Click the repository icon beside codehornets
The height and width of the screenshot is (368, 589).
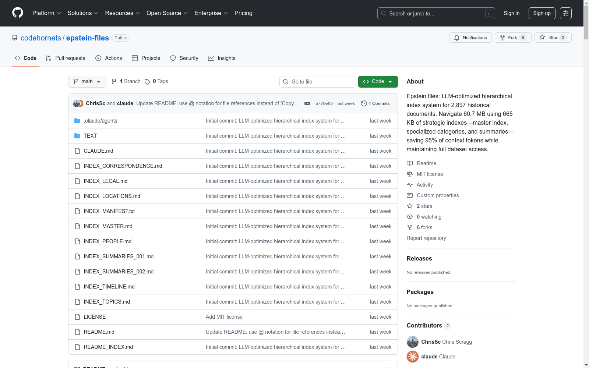tap(15, 38)
